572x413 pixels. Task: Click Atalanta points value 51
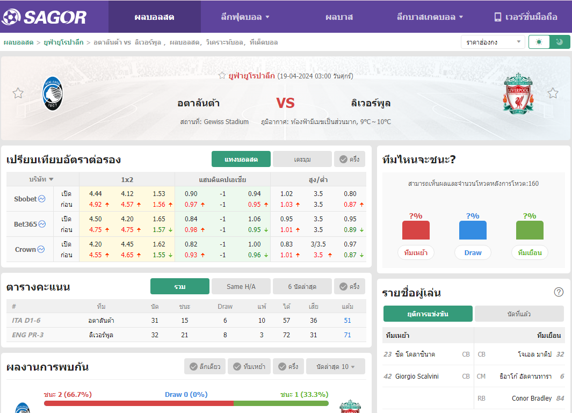347,320
